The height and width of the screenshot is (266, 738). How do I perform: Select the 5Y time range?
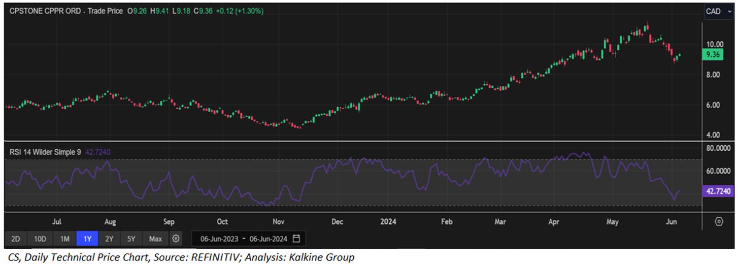tap(131, 238)
